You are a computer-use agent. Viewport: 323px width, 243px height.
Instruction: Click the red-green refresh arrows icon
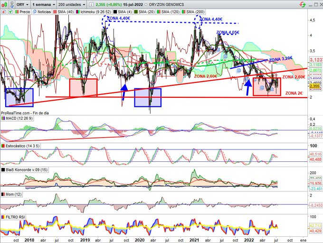(x=303, y=4)
